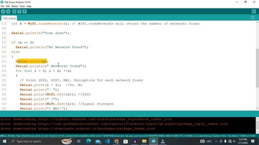Click the Type here to search box

pyautogui.click(x=41, y=141)
